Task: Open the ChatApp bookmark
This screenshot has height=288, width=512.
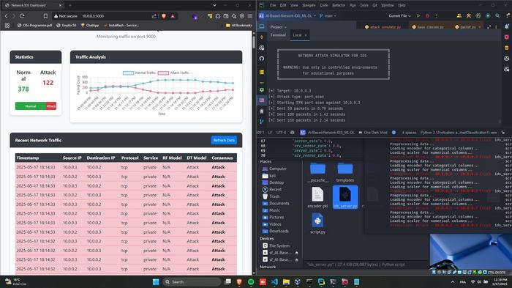Action: pyautogui.click(x=90, y=25)
